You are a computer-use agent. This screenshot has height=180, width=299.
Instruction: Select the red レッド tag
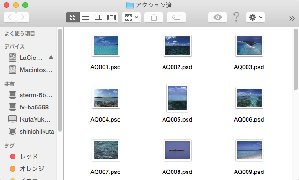pos(23,157)
